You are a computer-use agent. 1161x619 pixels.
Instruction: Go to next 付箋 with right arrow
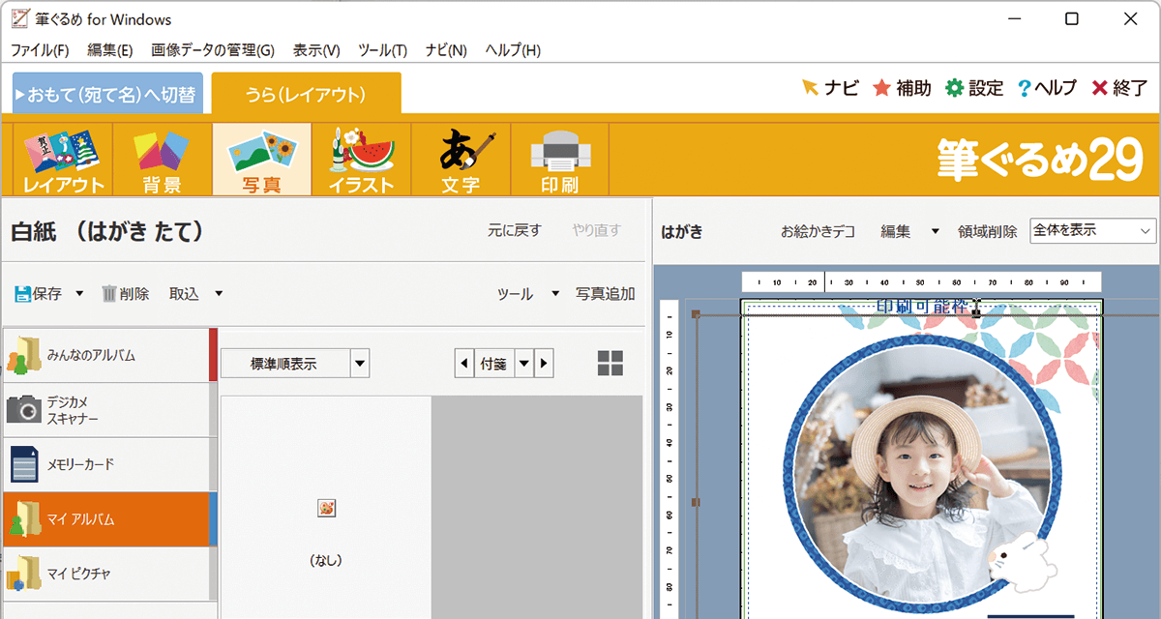click(x=544, y=364)
